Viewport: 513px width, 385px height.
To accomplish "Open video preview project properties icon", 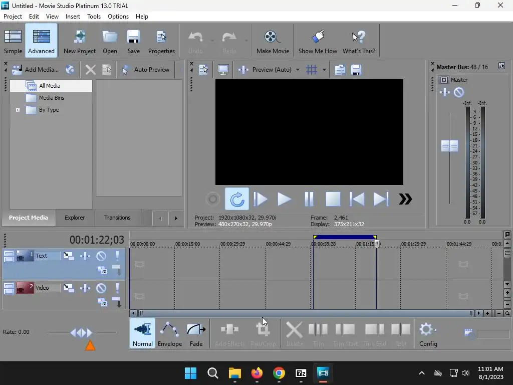I will point(203,69).
